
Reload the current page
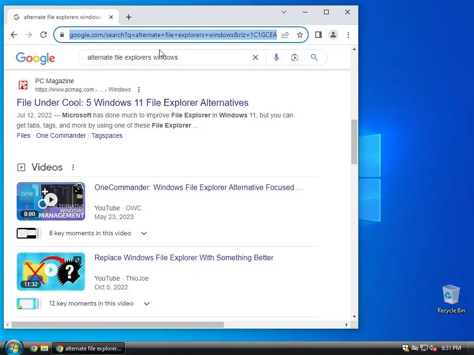44,35
